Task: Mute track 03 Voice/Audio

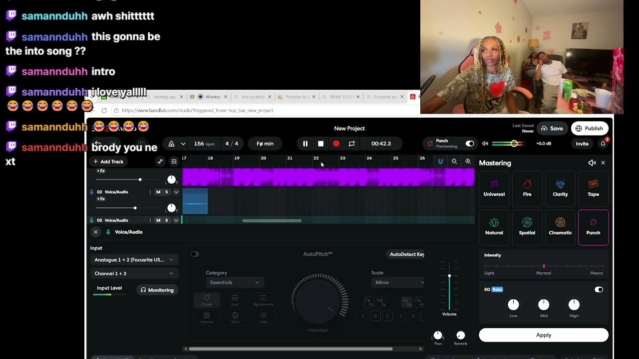Action: pyautogui.click(x=158, y=220)
